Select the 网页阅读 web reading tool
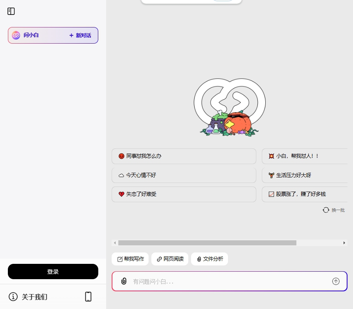This screenshot has height=309, width=353. point(169,259)
